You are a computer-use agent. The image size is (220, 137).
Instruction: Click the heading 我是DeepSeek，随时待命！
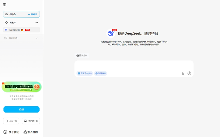click(139, 33)
